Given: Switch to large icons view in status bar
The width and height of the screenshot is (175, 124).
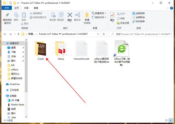Looking at the screenshot, I should pyautogui.click(x=171, y=120).
